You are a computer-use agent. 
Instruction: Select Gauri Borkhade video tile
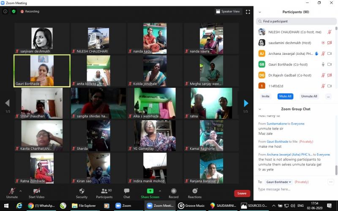point(42,70)
